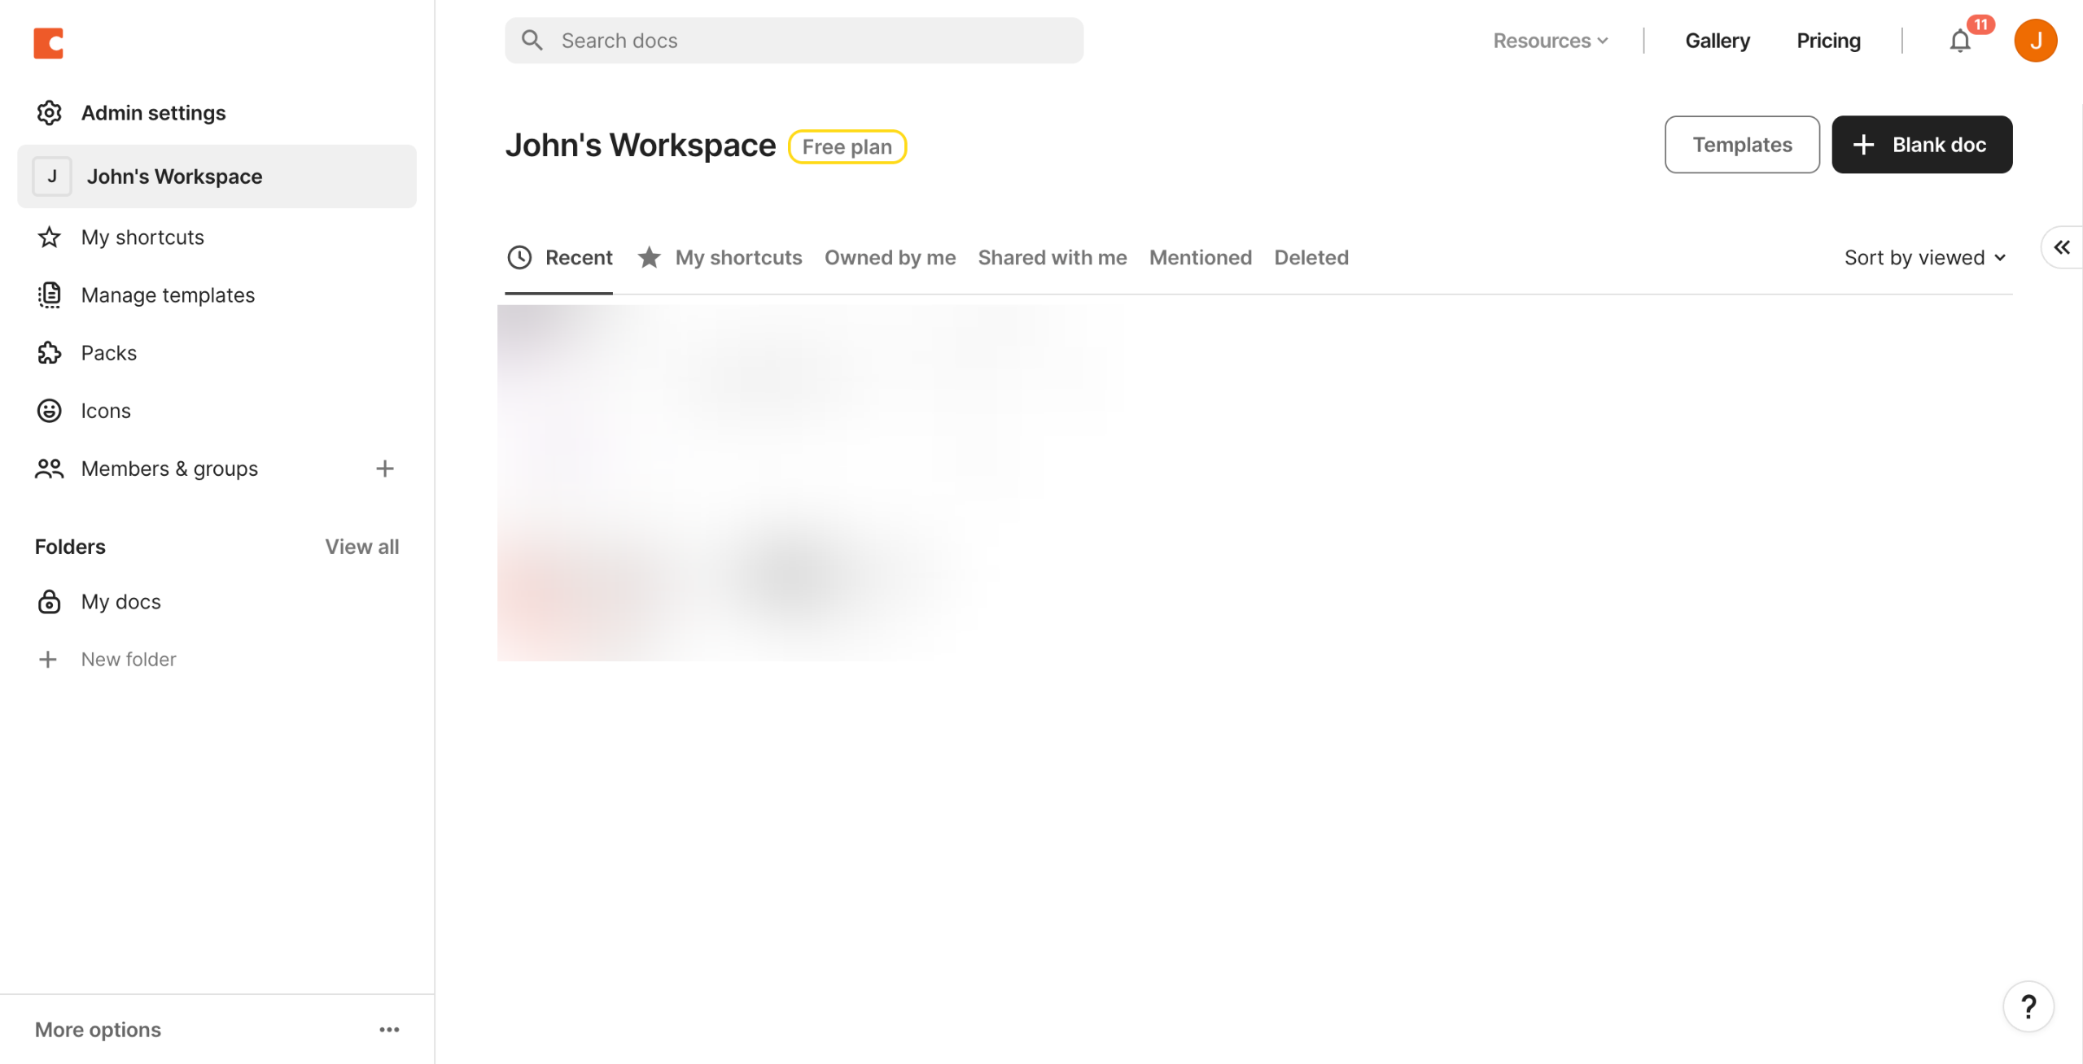
Task: Switch to the Owned by me tab
Action: 890,258
